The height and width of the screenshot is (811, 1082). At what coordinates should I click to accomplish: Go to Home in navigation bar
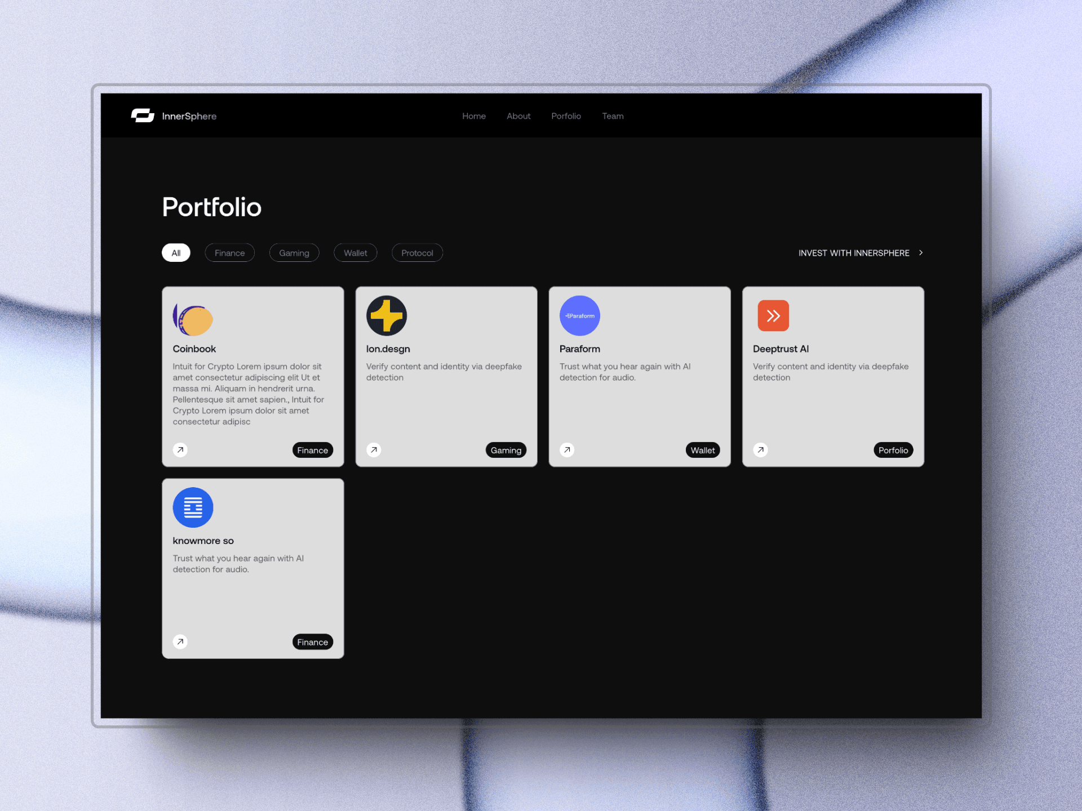click(474, 116)
